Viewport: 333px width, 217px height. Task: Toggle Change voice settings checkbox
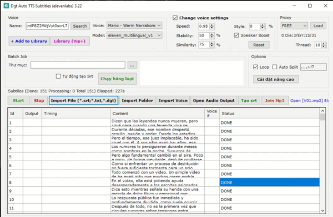click(x=175, y=18)
